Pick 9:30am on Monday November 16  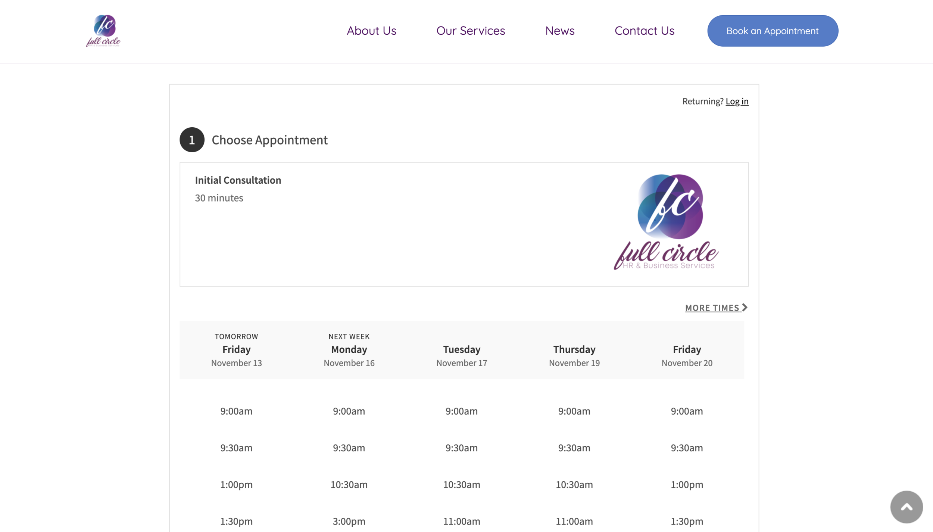click(349, 448)
